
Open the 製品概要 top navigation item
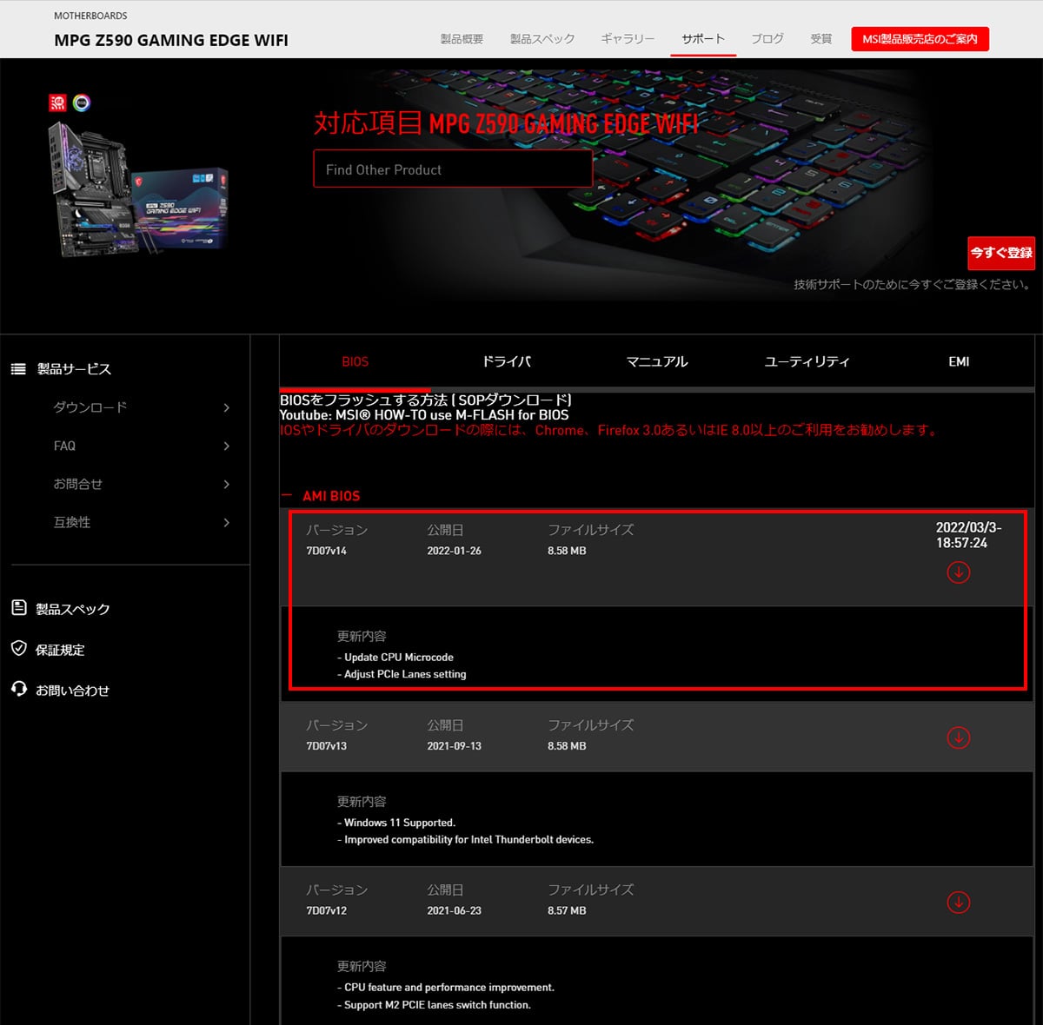tap(462, 39)
